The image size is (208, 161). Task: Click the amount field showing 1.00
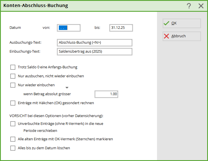tap(106, 94)
